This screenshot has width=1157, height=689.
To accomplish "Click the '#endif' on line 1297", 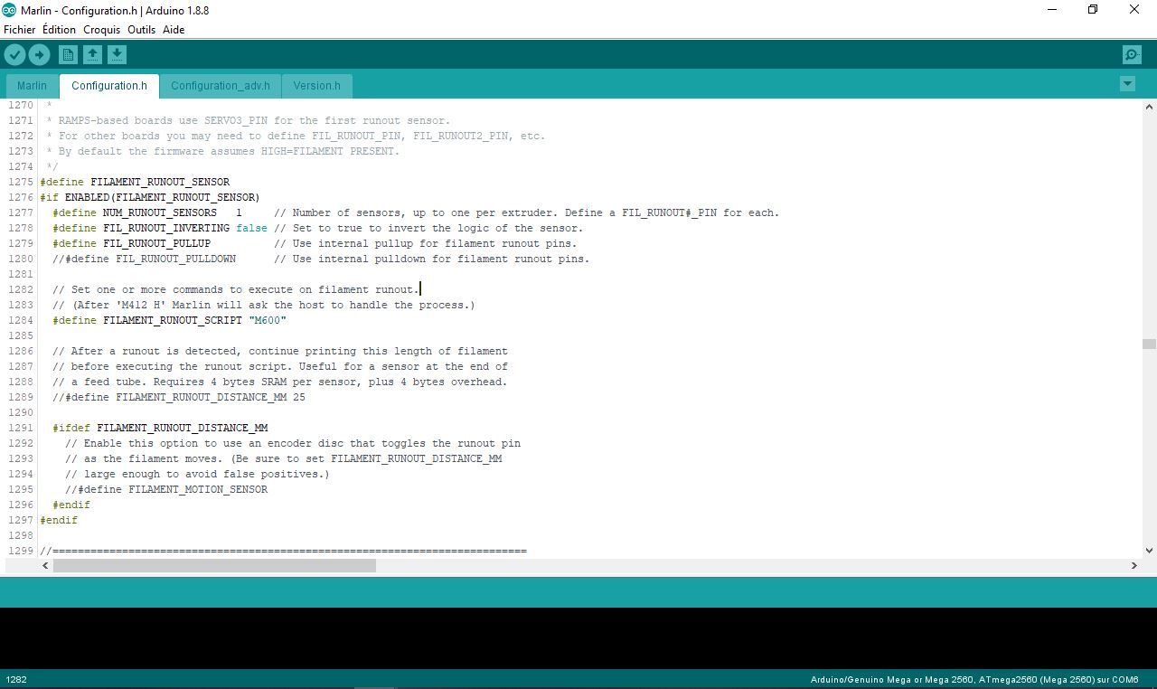I will [59, 520].
